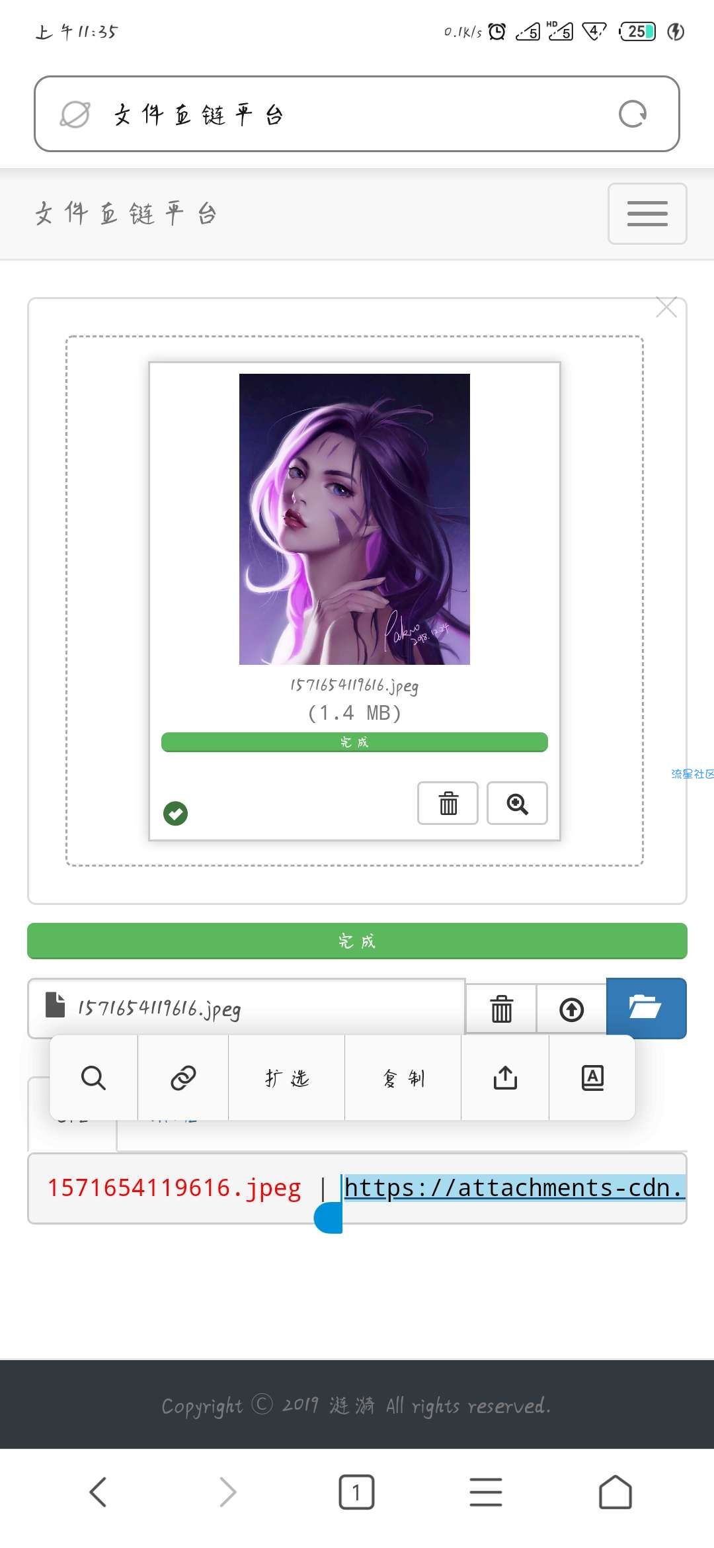
Task: Translate selection with the A book icon
Action: [592, 1078]
